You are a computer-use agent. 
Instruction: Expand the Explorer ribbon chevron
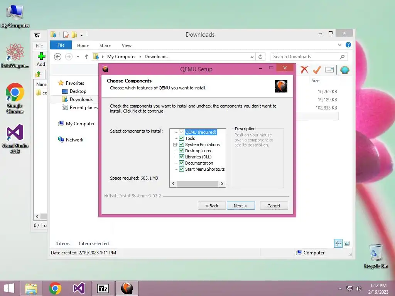tap(340, 45)
